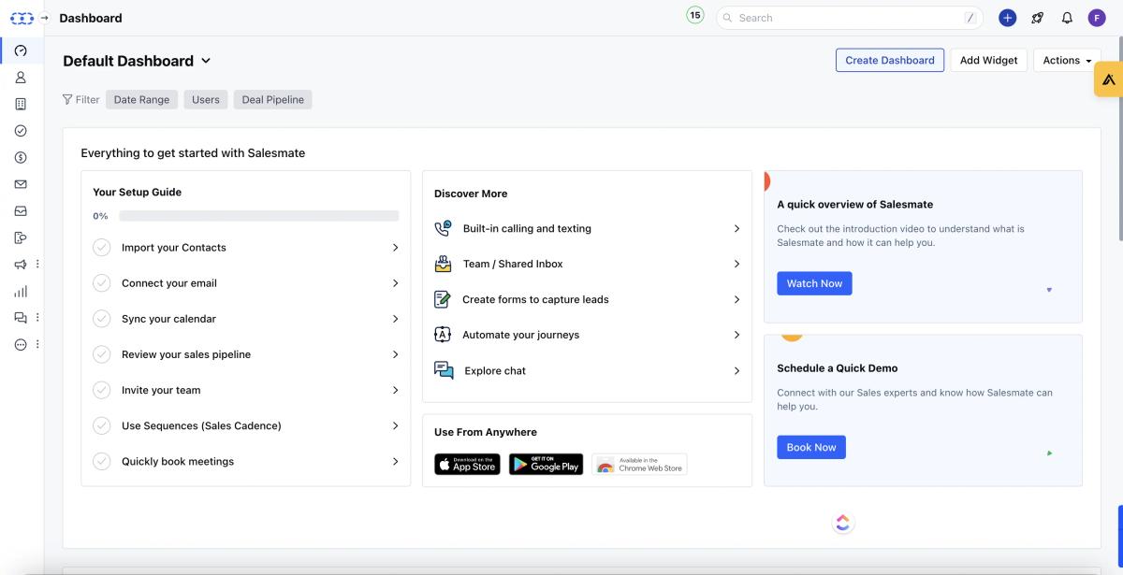The height and width of the screenshot is (575, 1123).
Task: Select the Date Range filter chip
Action: click(x=141, y=99)
